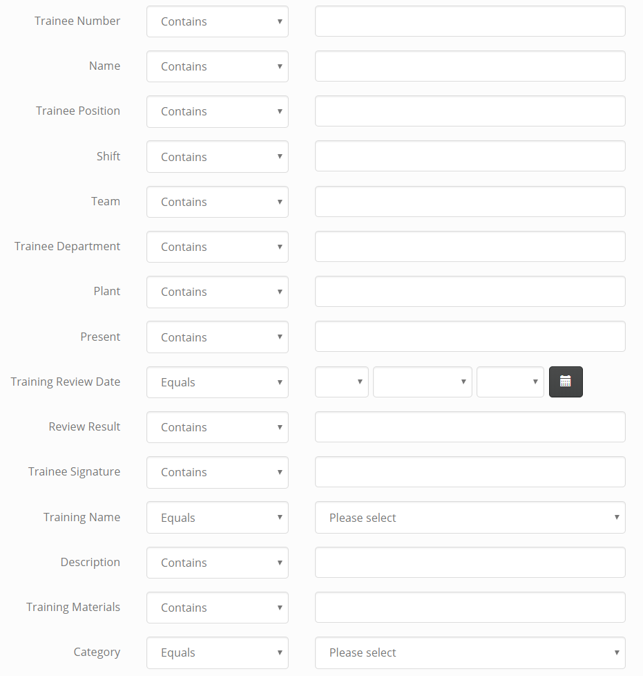Open the Trainee Department Contains dropdown
This screenshot has height=676, width=643.
pyautogui.click(x=217, y=247)
